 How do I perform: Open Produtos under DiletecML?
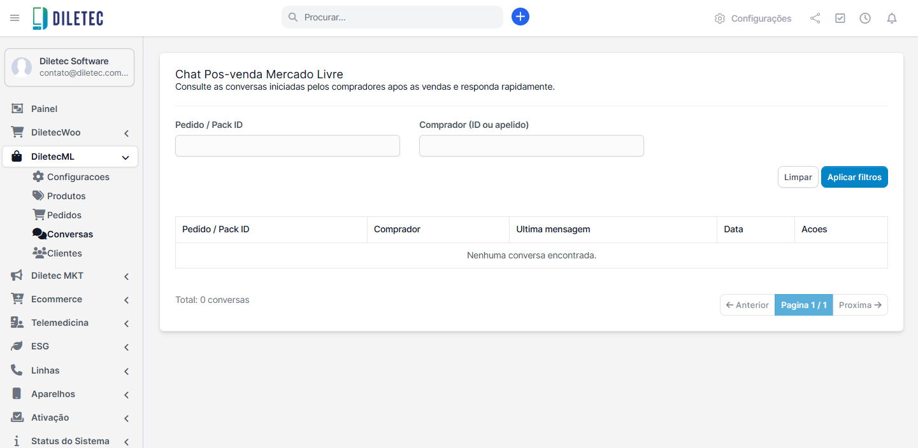(x=66, y=196)
